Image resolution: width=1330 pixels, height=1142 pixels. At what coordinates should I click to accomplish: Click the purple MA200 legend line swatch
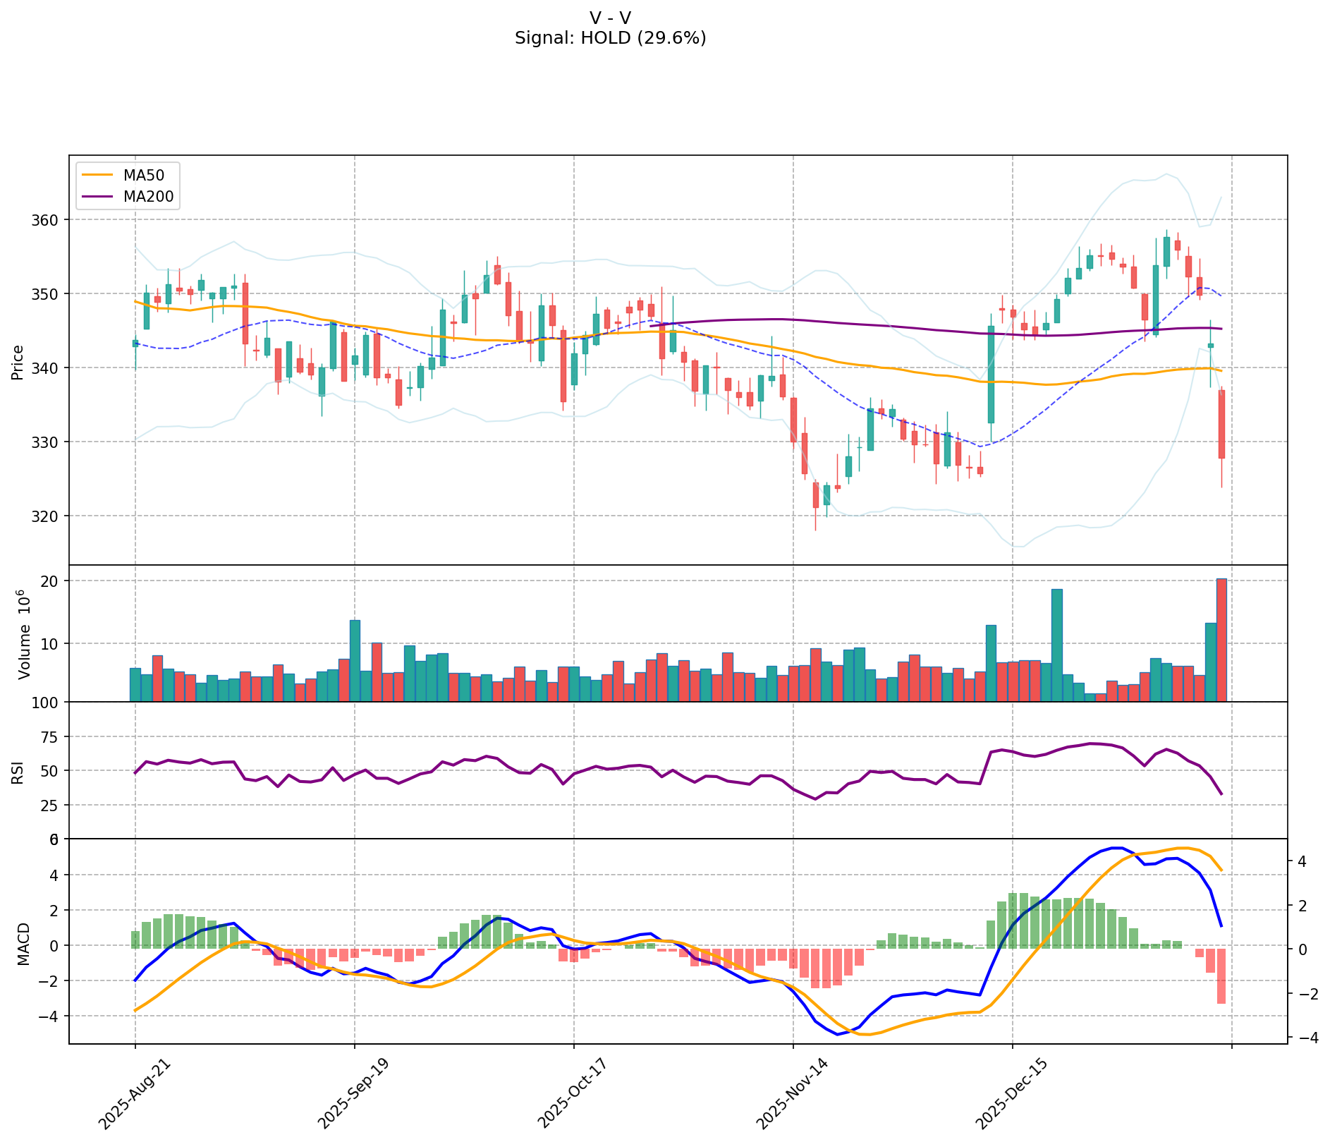(97, 197)
